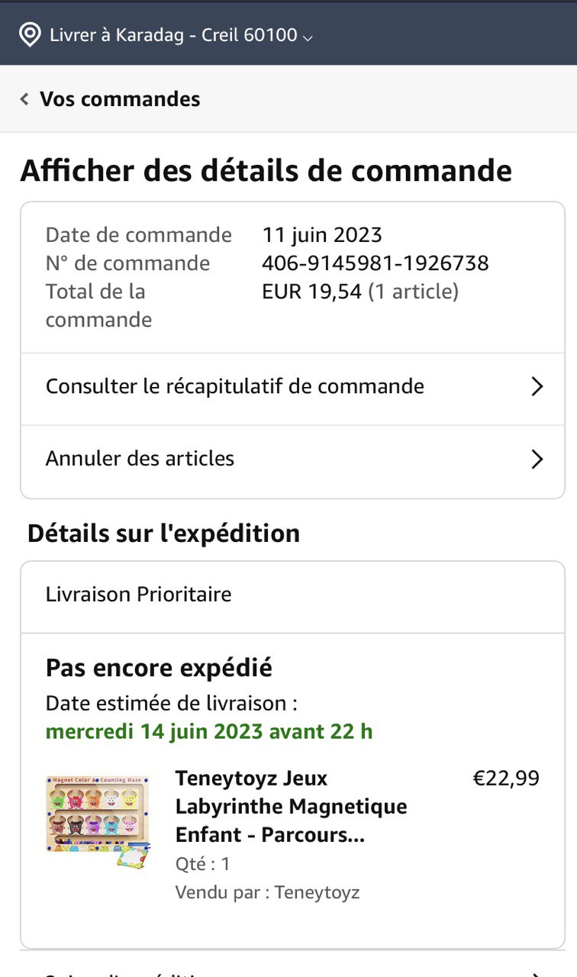
Task: Tap the order number 406-9145981-1926738
Action: pos(375,263)
